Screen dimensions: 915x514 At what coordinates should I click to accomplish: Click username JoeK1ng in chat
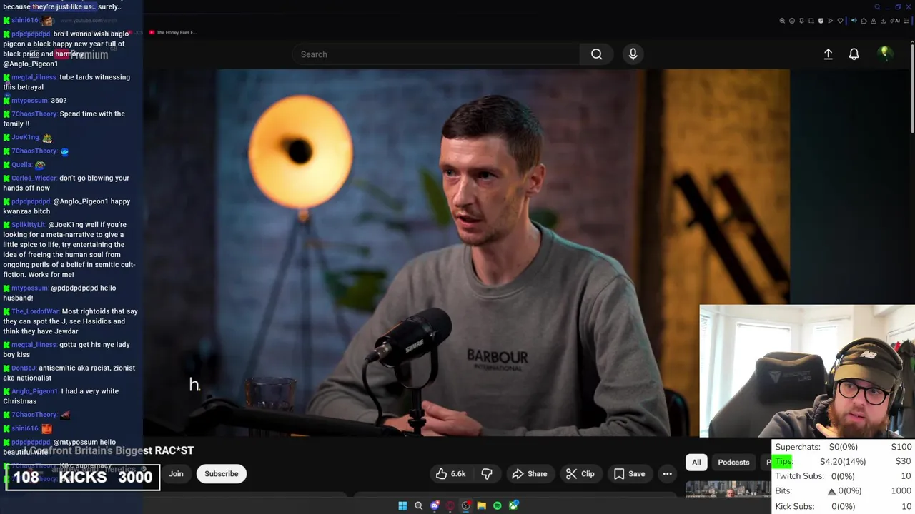tap(25, 137)
